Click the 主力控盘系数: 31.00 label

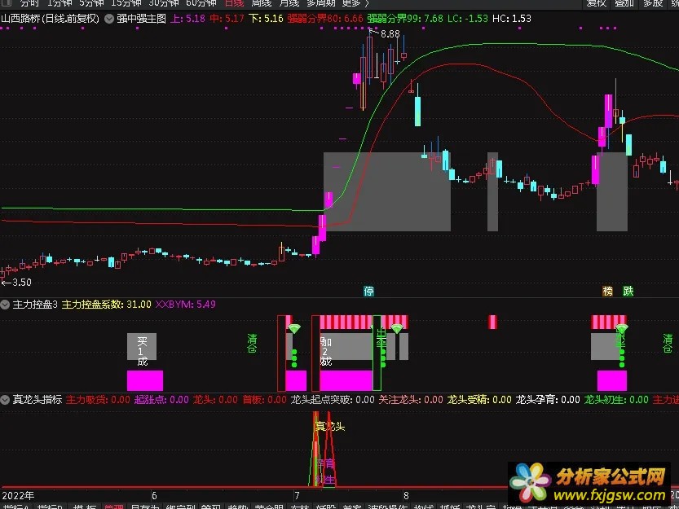107,305
